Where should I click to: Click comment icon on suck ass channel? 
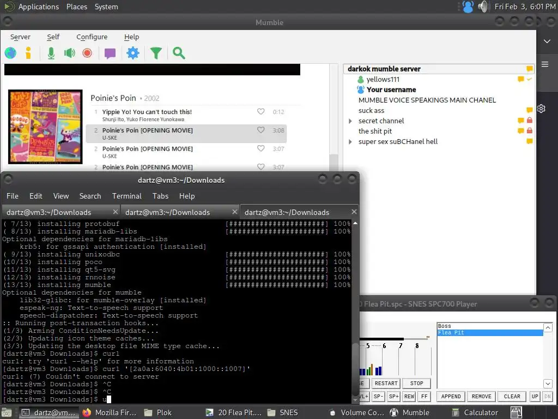pos(530,110)
